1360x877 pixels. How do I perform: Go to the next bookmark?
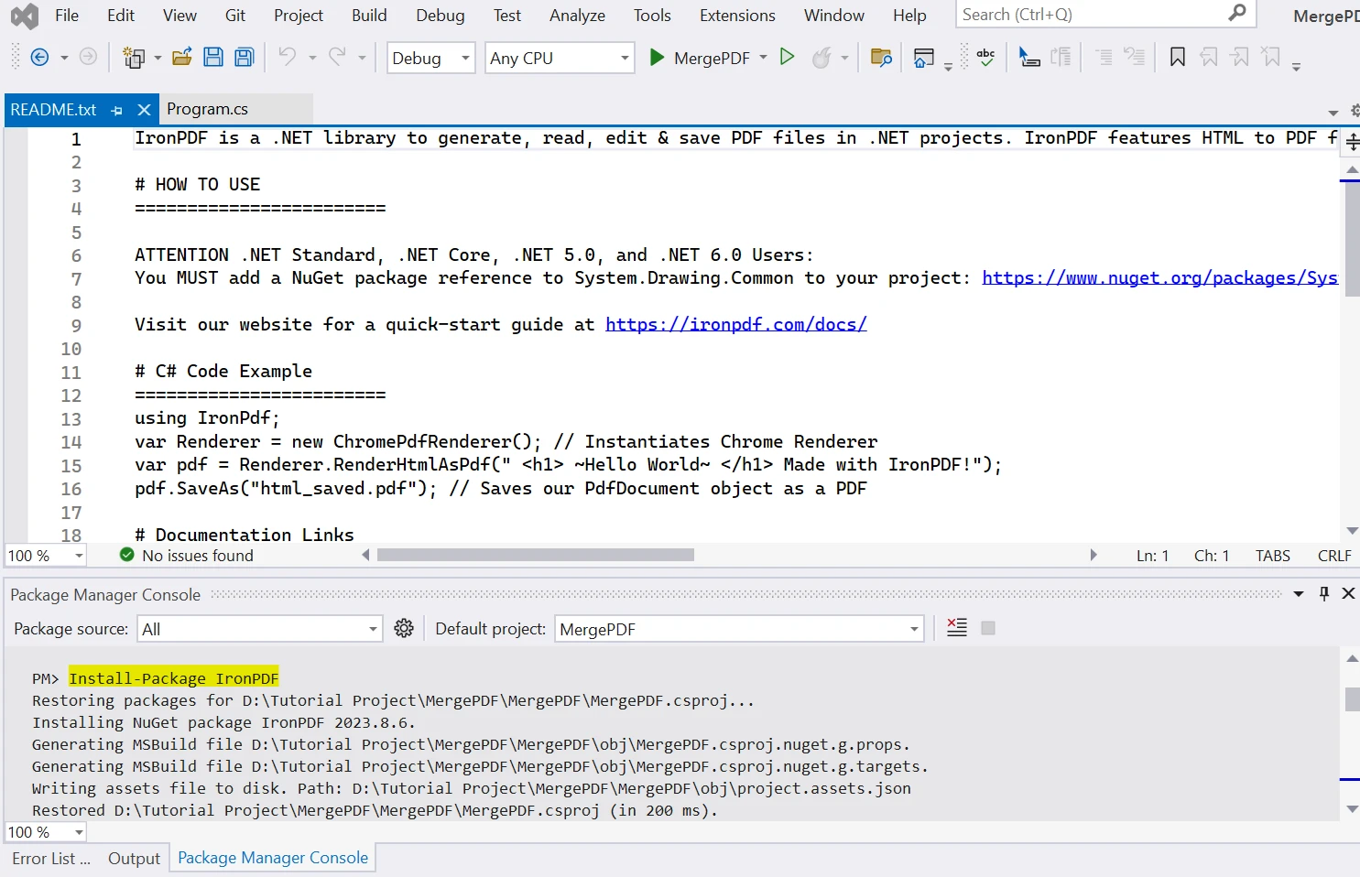pyautogui.click(x=1240, y=57)
